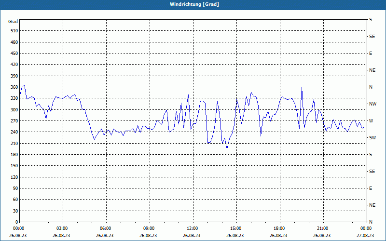
Task: Click the 'Windrichtung [Grad]' chart title
Action: 194,4
